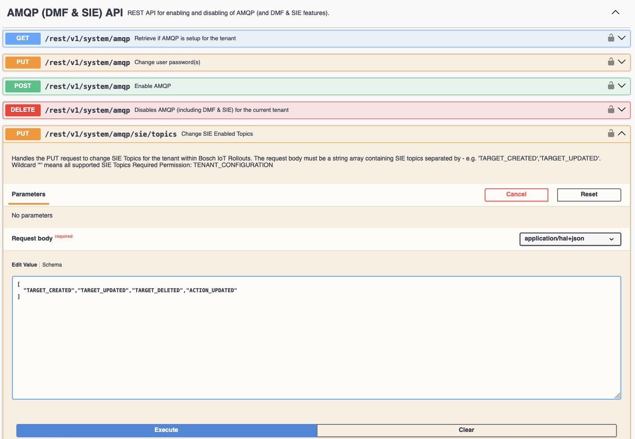635x439 pixels.
Task: Select the Edit Value tab
Action: [x=24, y=265]
